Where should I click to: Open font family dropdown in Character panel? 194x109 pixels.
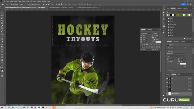pos(146,33)
